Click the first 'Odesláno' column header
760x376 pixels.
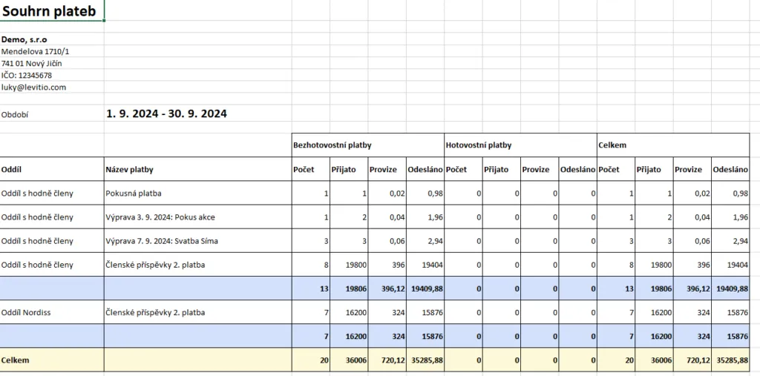click(x=425, y=169)
